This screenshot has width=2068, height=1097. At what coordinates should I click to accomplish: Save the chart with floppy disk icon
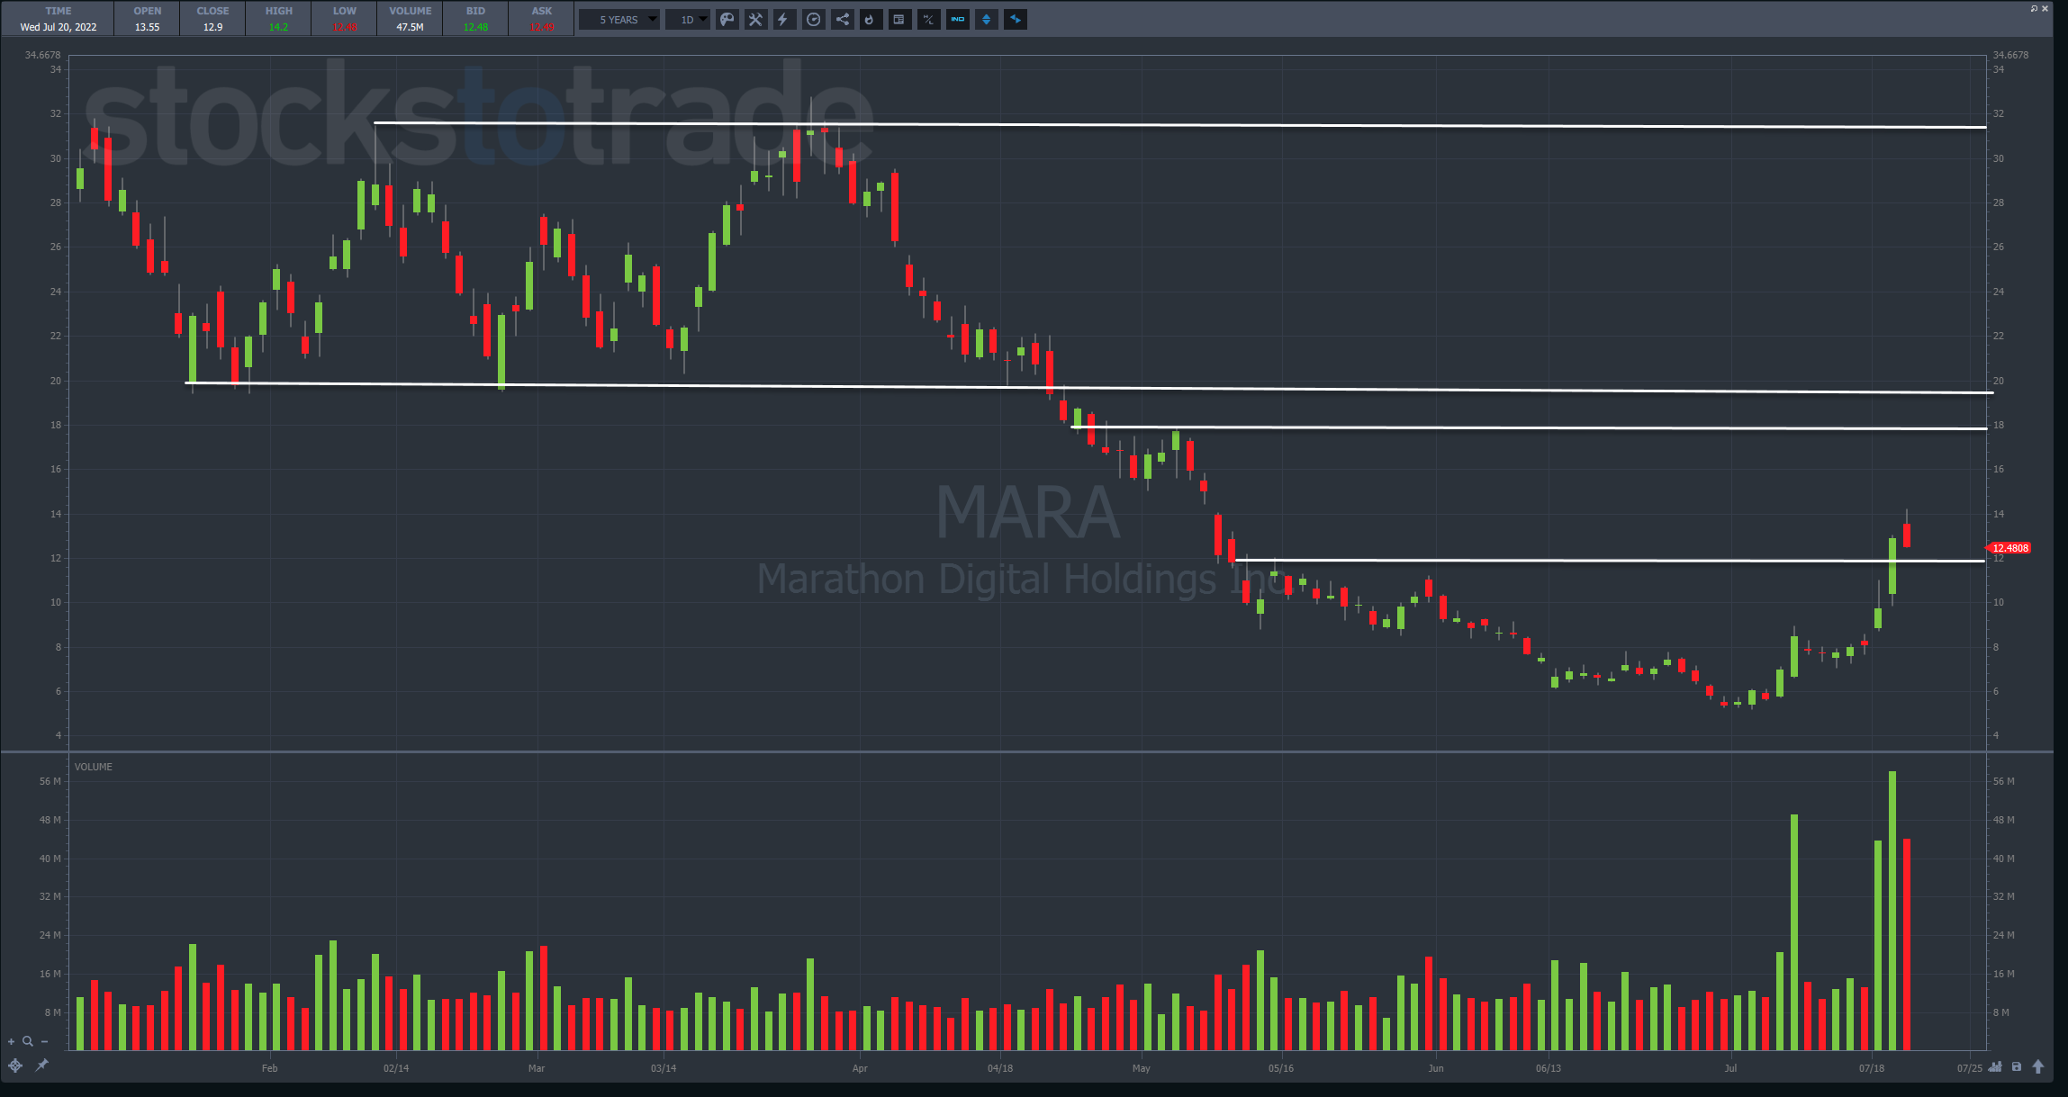2017,1067
